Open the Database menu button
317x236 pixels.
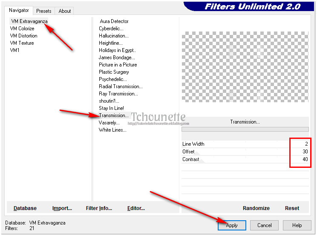25,208
